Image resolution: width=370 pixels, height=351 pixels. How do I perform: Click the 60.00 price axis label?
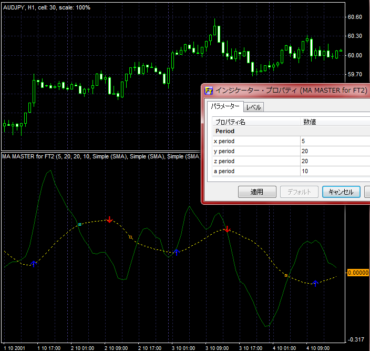coord(355,55)
